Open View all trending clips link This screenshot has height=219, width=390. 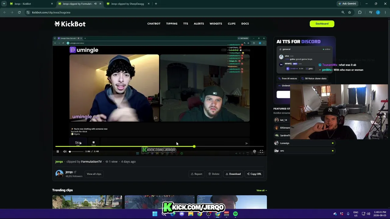click(x=262, y=190)
